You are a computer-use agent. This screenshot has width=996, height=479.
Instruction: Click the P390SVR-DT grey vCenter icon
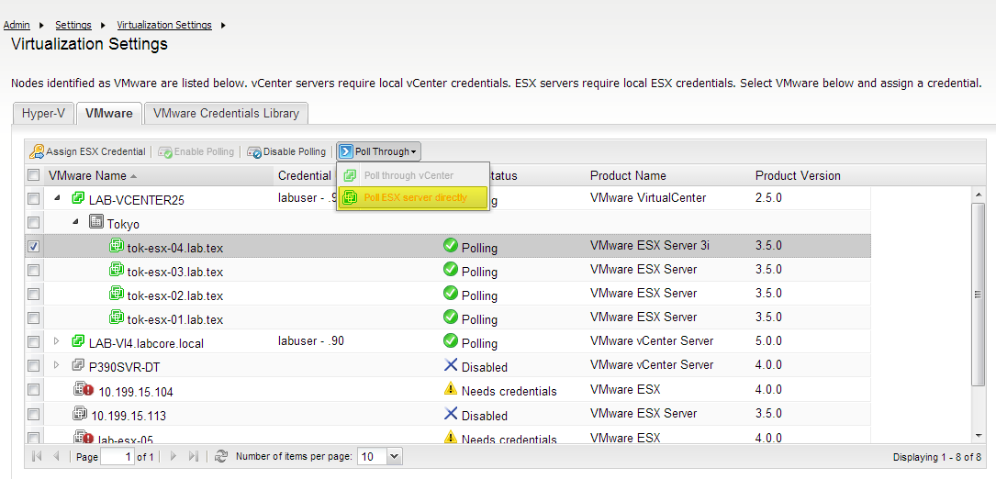click(x=78, y=364)
